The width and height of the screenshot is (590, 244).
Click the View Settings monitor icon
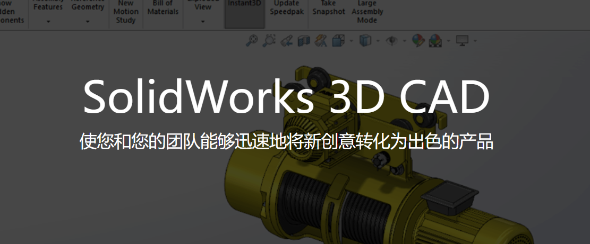(462, 40)
